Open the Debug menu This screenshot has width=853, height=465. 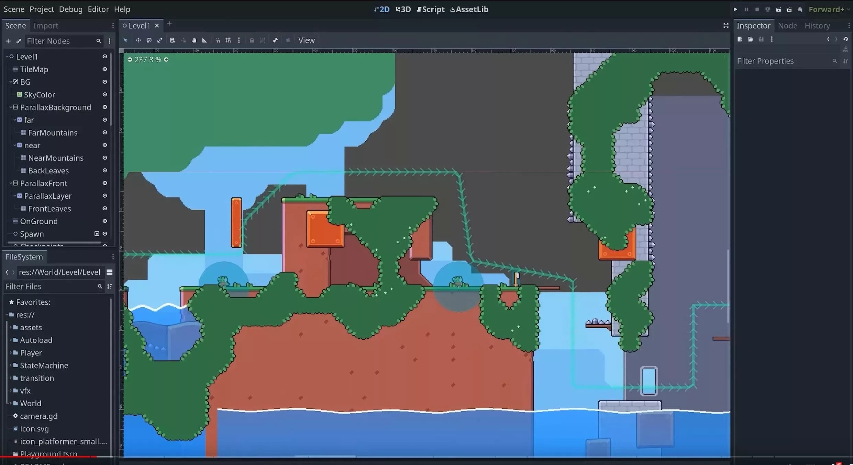point(70,9)
